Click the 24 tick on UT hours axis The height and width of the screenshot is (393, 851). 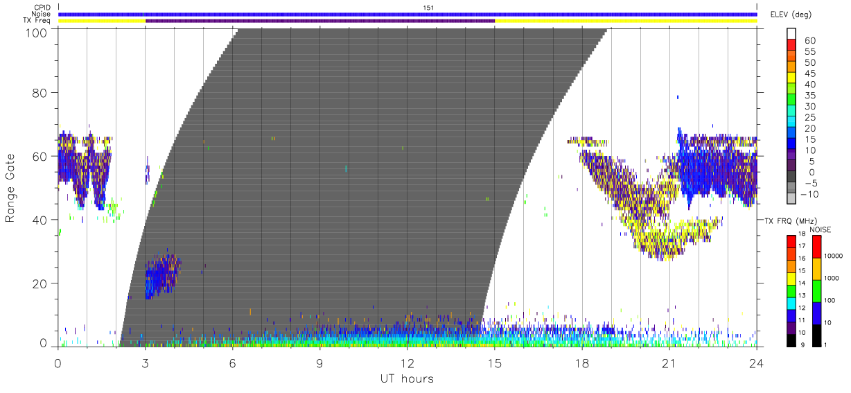click(757, 363)
